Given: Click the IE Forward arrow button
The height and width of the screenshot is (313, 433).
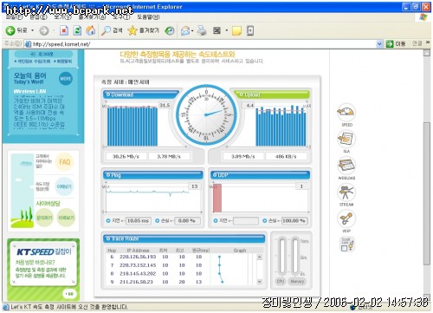Looking at the screenshot, I should tap(44, 30).
